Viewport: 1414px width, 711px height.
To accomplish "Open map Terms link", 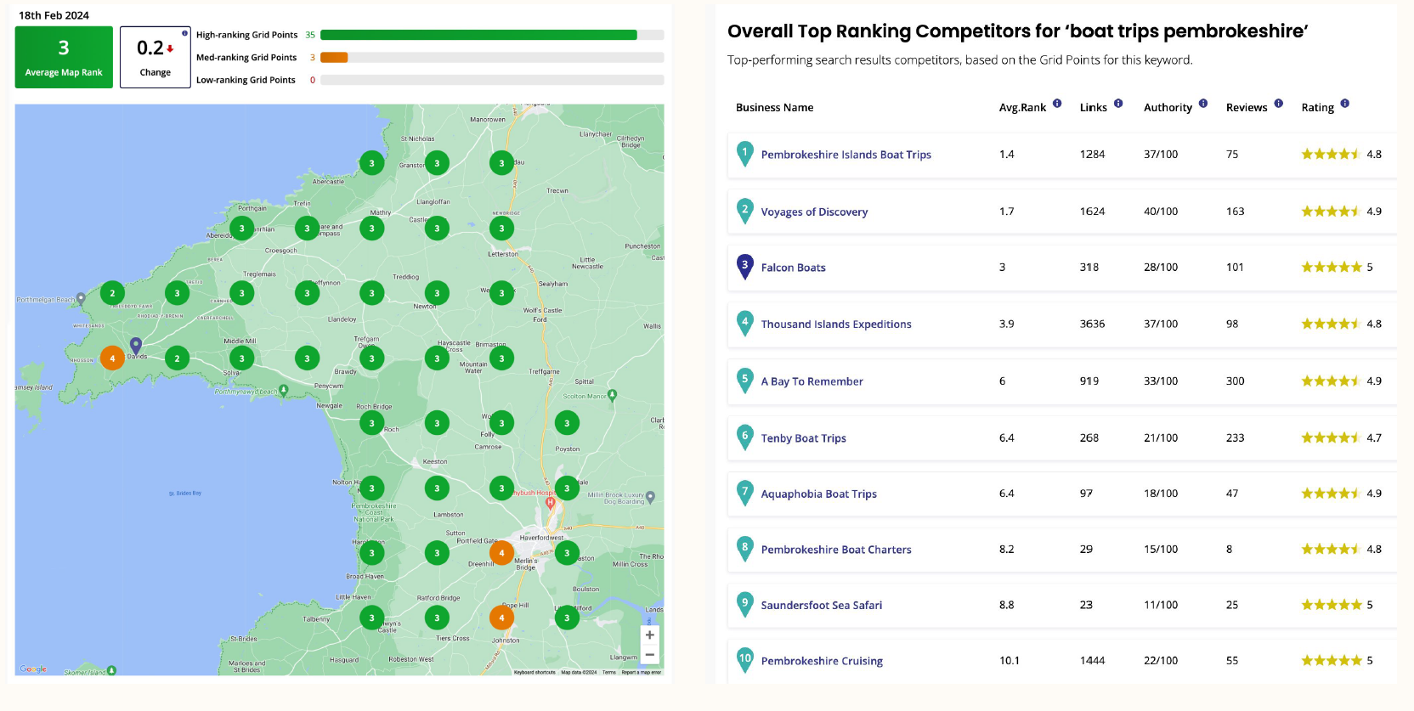I will point(609,672).
